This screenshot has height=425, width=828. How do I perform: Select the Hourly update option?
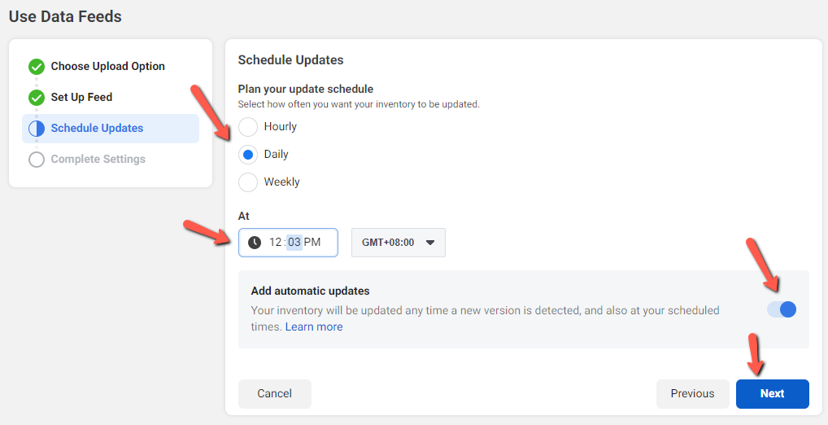tap(248, 127)
